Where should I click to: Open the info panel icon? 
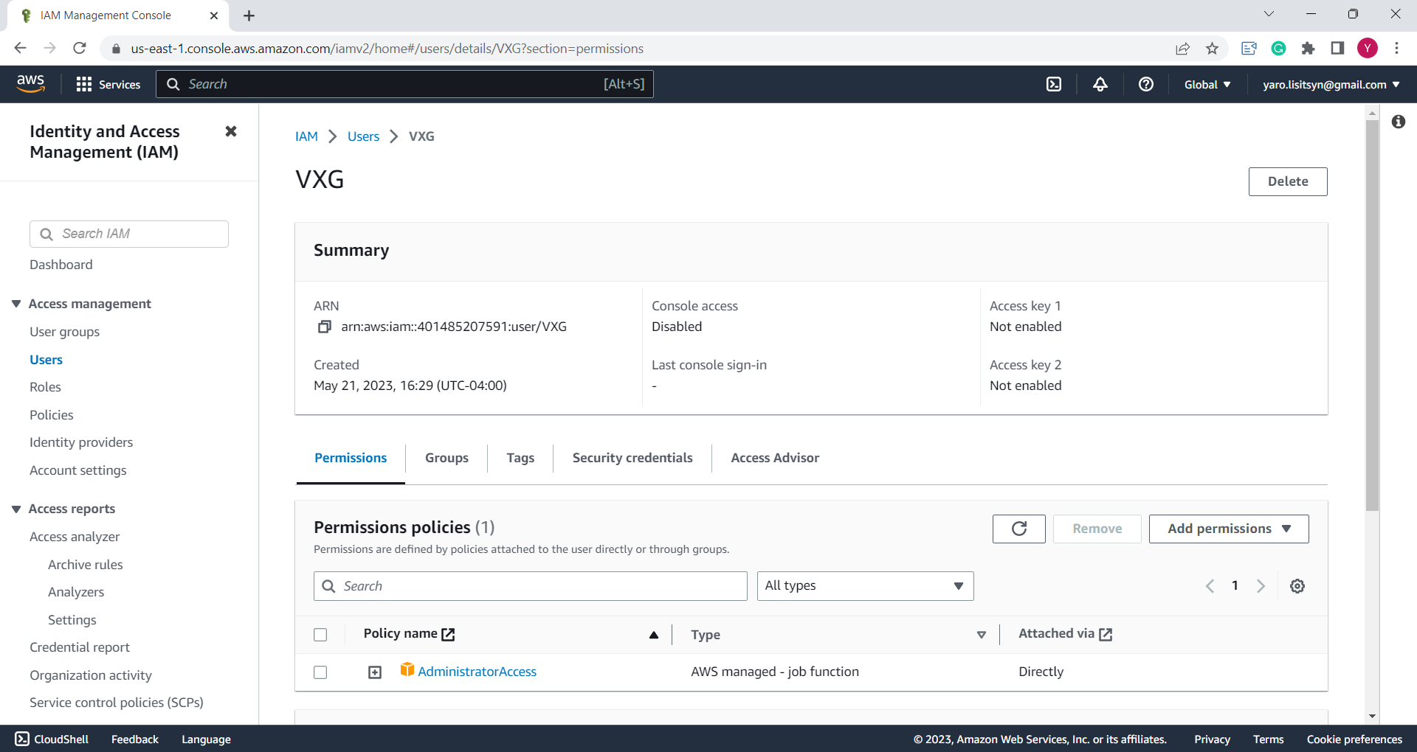tap(1398, 122)
